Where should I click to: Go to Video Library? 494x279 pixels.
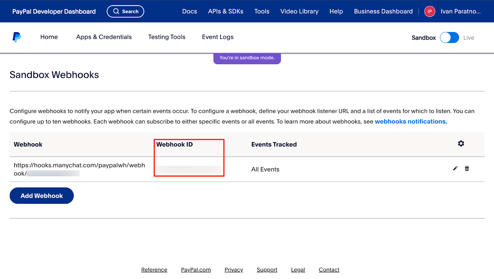[x=299, y=11]
